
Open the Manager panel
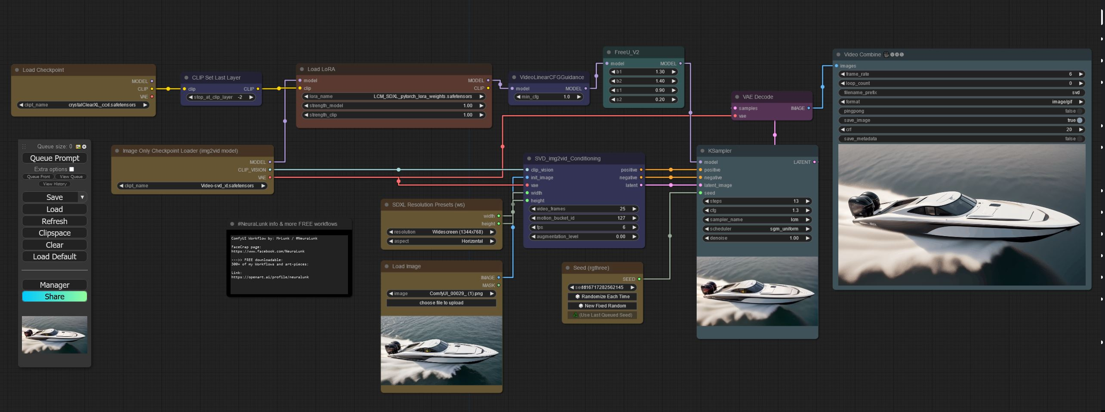click(54, 285)
